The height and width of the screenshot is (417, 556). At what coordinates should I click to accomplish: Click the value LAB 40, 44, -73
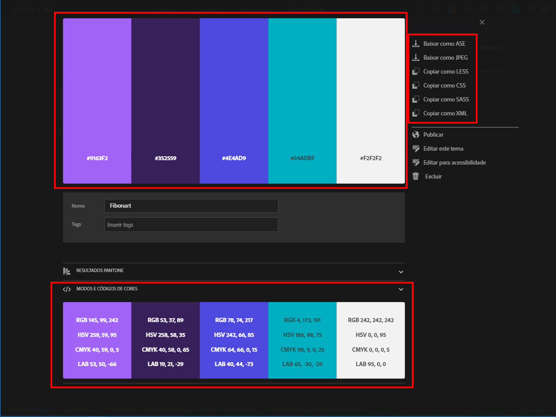click(x=234, y=364)
